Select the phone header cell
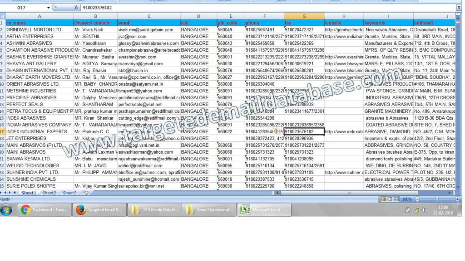This screenshot has height=261, width=465. pos(264,23)
